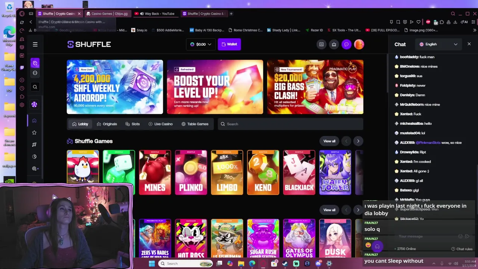Open a new browser tab
Viewport: 478px width, 269px height.
[x=231, y=14]
